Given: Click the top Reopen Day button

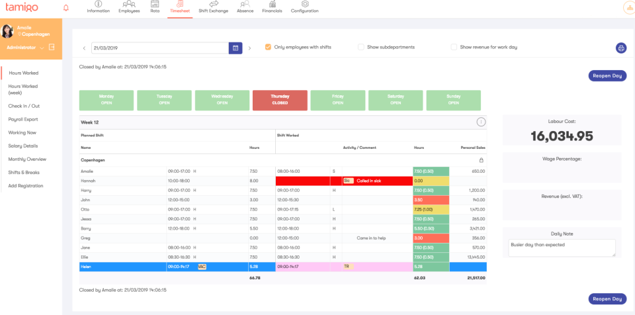Looking at the screenshot, I should [x=607, y=75].
